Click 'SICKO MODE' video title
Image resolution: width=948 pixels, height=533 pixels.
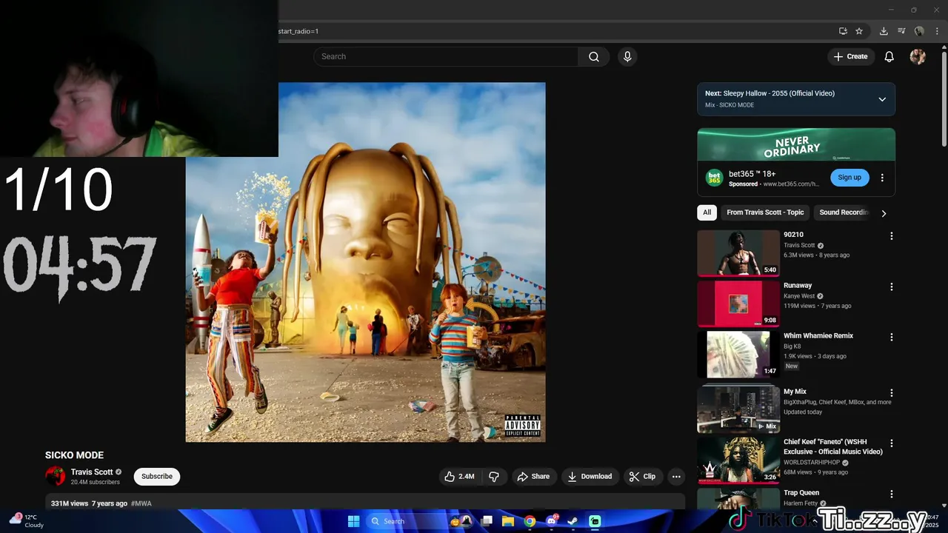pos(74,455)
